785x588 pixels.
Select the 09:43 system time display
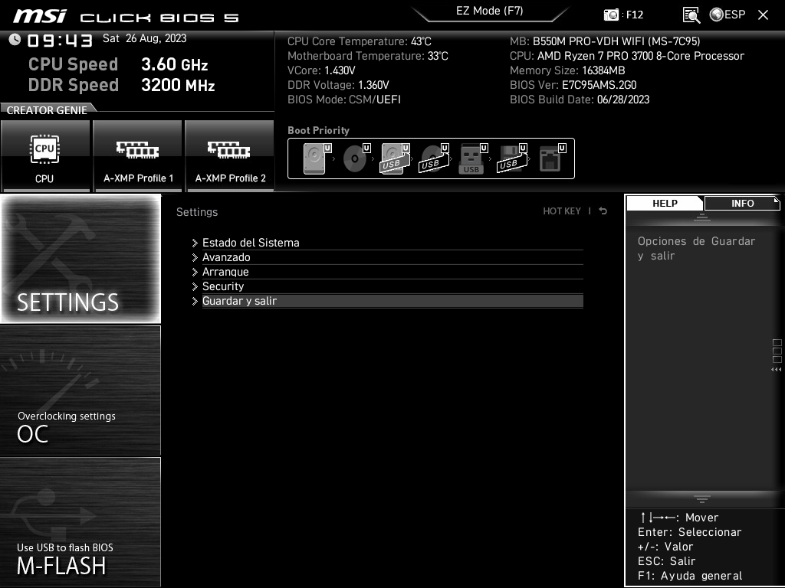[x=60, y=41]
